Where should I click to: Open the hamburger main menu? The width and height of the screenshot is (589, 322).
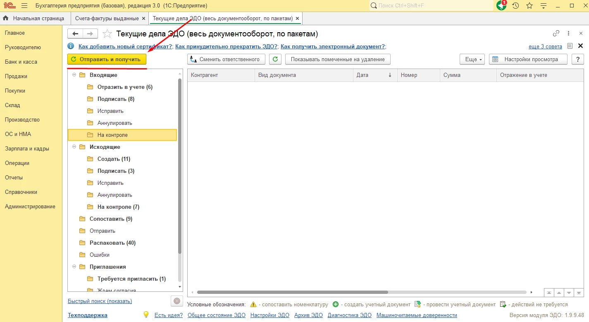24,6
